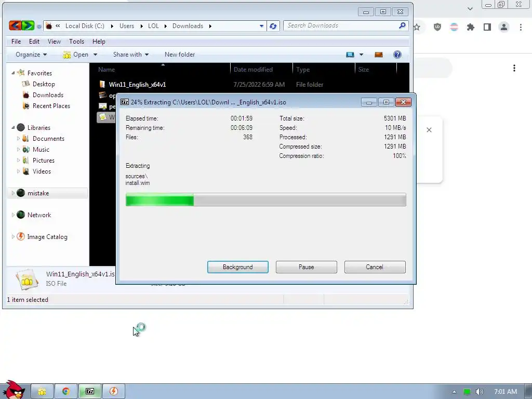The image size is (532, 399).
Task: Toggle Chrome's side panel icon
Action: 487,27
